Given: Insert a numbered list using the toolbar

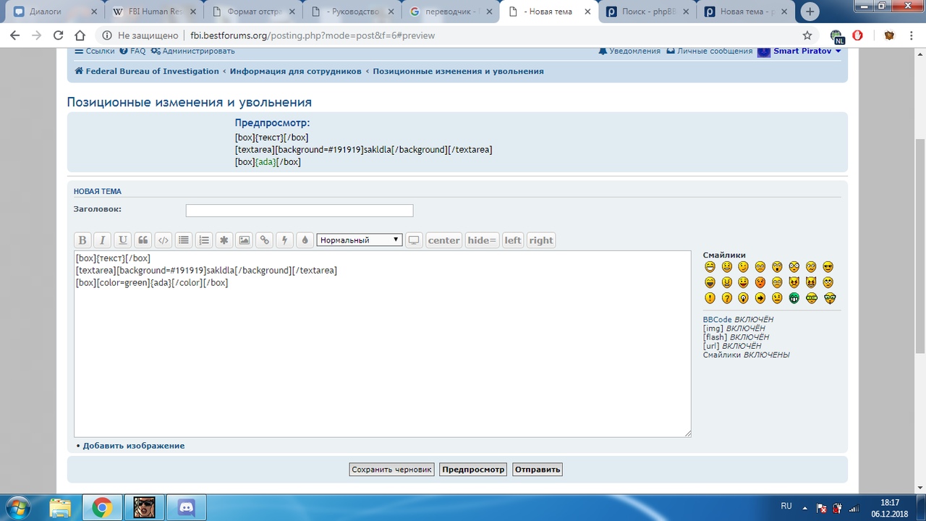Looking at the screenshot, I should click(x=204, y=240).
